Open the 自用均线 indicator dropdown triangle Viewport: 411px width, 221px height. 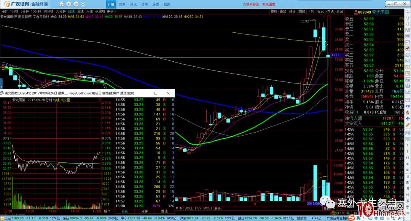coord(35,16)
